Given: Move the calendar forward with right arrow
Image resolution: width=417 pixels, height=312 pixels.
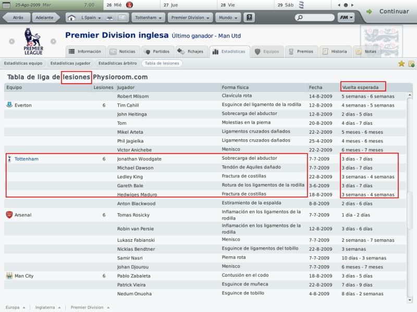Looking at the screenshot, I should point(352,5).
